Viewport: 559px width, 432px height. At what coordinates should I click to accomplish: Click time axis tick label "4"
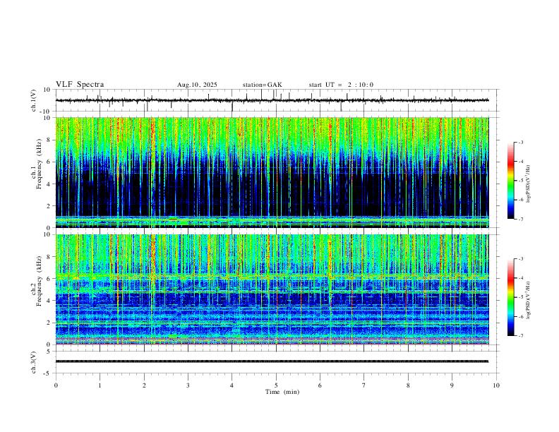point(232,385)
